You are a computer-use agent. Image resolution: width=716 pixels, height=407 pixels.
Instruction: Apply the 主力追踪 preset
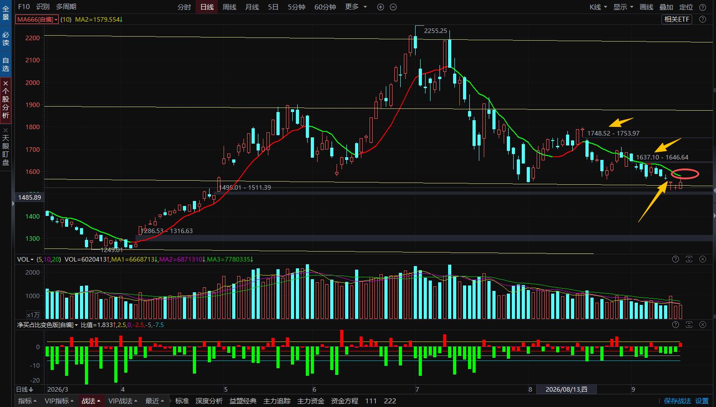277,401
